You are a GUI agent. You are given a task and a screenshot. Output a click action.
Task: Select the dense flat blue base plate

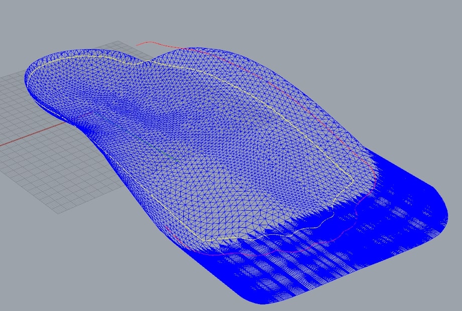click(x=352, y=251)
